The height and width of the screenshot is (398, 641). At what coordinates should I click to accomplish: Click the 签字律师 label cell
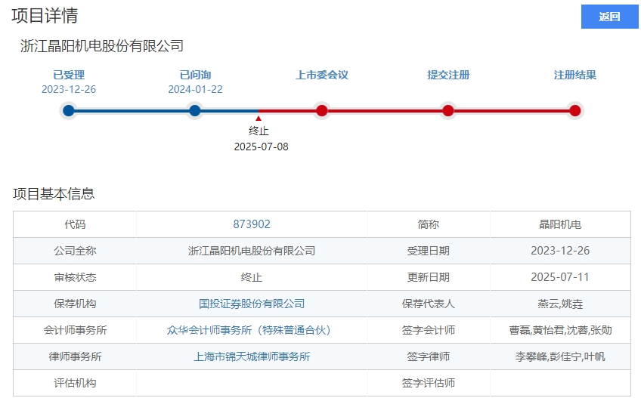coord(429,356)
